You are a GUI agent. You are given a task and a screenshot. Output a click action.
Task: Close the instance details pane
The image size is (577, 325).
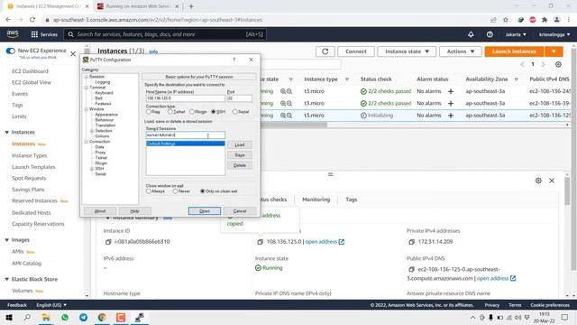point(552,181)
